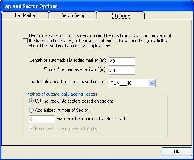Screen dimensions: 194x160
Task: Open the Sector Setup tab
Action: pyautogui.click(x=73, y=15)
